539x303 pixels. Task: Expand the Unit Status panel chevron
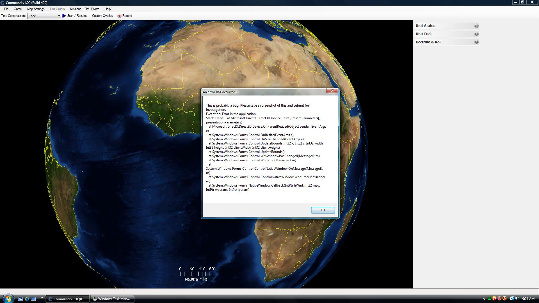(476, 26)
